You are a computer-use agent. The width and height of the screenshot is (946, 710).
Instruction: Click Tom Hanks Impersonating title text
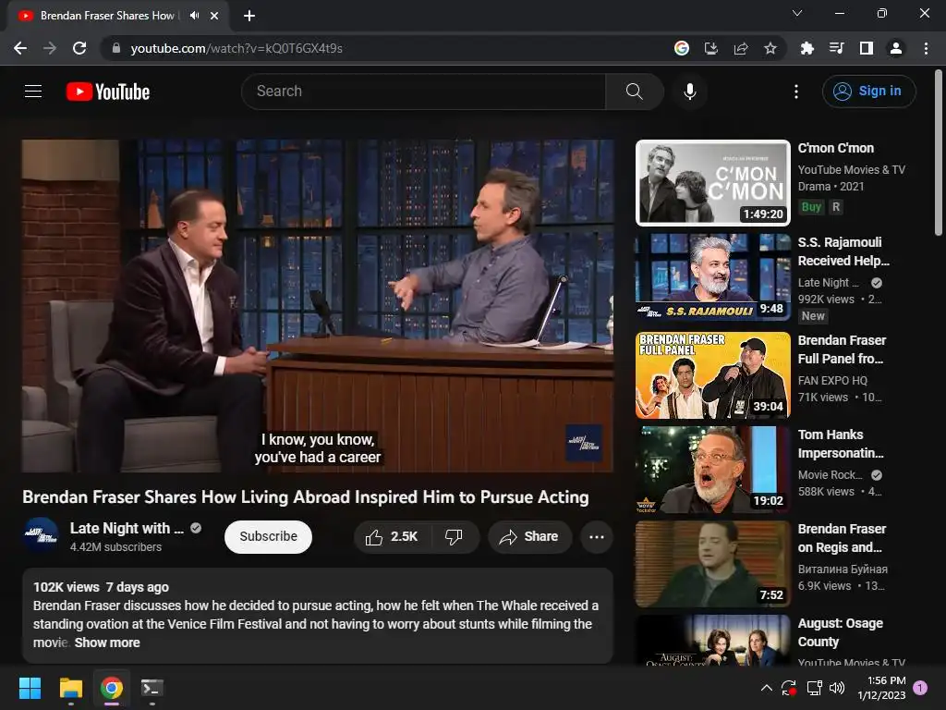point(841,444)
